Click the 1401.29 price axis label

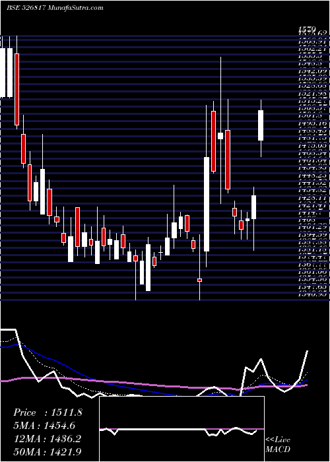coord(313,226)
